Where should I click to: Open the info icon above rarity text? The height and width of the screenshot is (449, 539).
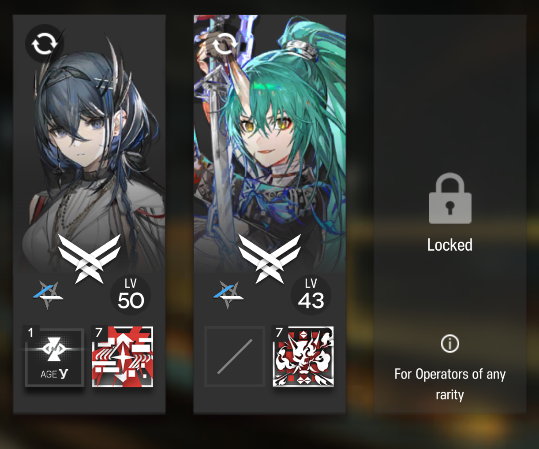pos(450,344)
